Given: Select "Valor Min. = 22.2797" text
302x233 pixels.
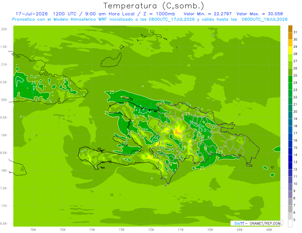Looking at the screenshot, I should (208, 14).
